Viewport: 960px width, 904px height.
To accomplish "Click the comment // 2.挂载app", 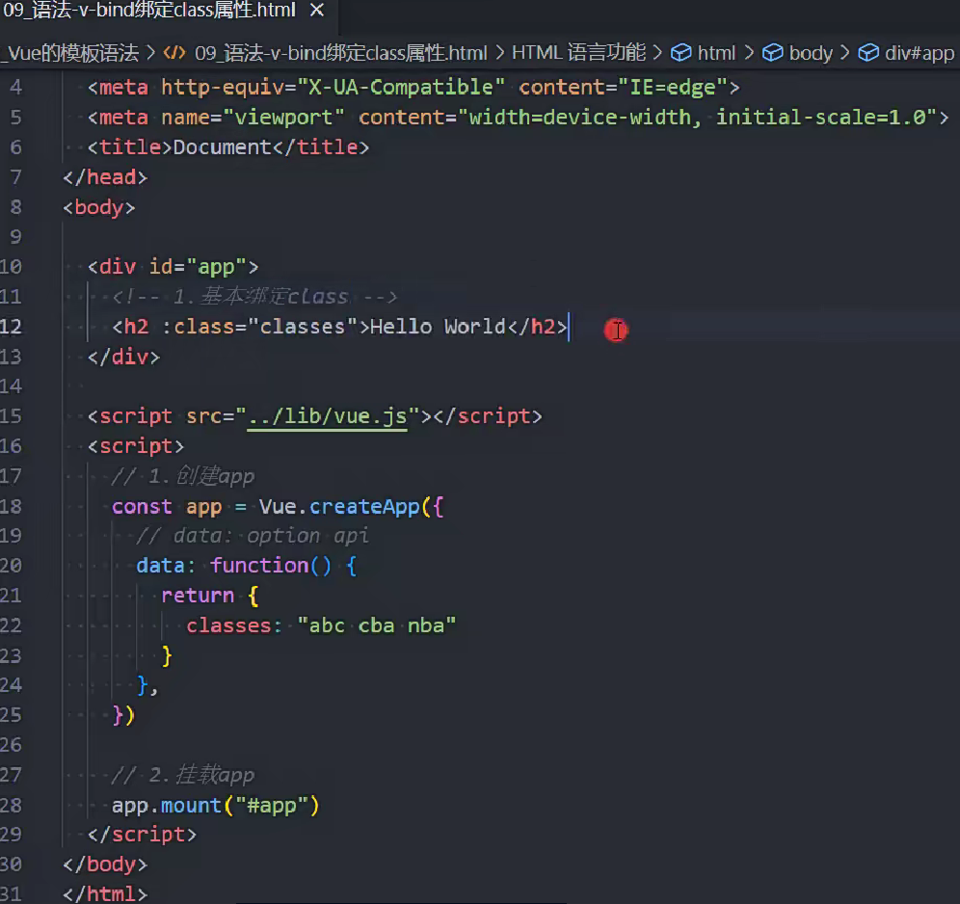I will click(x=183, y=776).
